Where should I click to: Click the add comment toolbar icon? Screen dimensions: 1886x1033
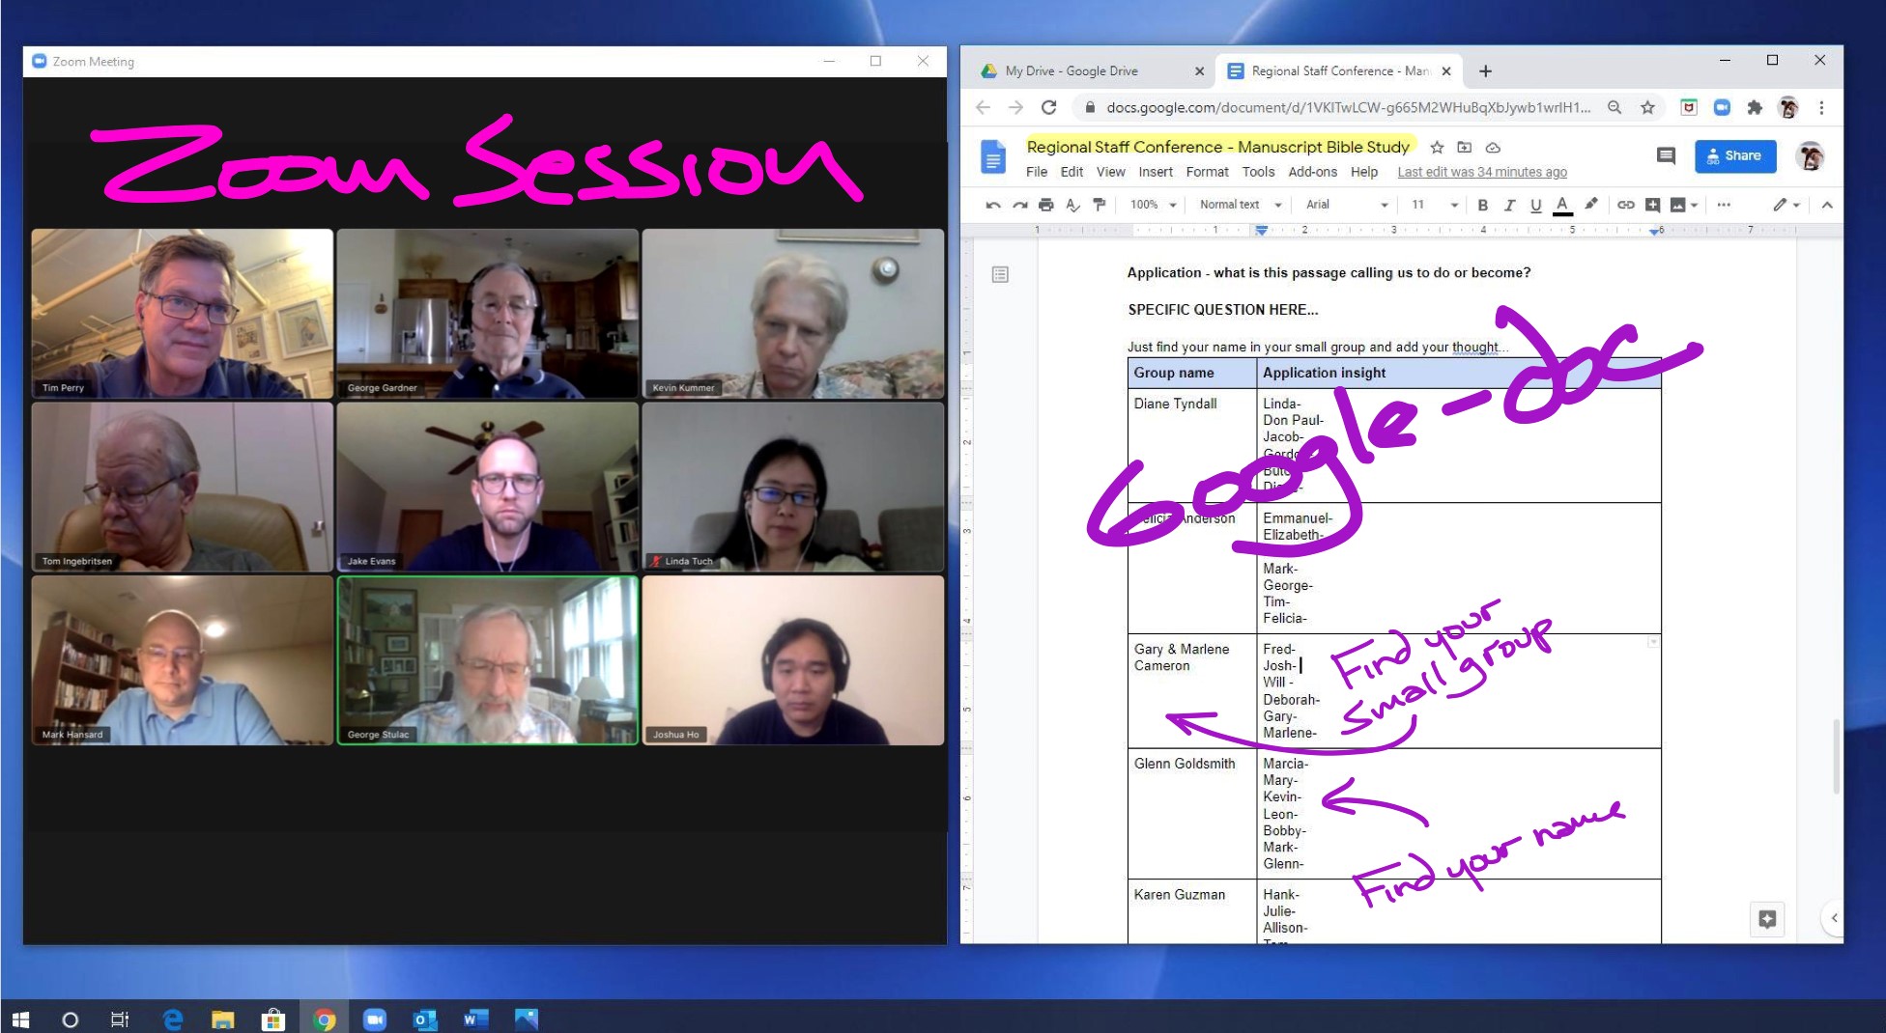click(1652, 205)
